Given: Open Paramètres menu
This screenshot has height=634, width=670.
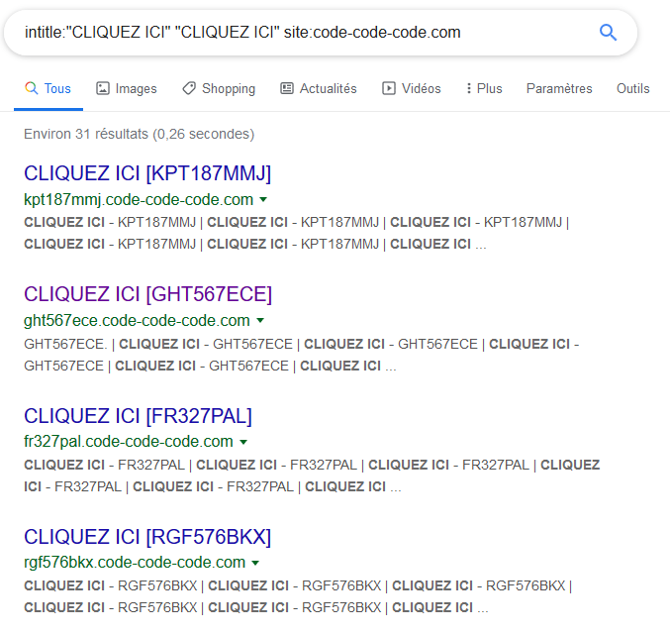Looking at the screenshot, I should coord(559,88).
